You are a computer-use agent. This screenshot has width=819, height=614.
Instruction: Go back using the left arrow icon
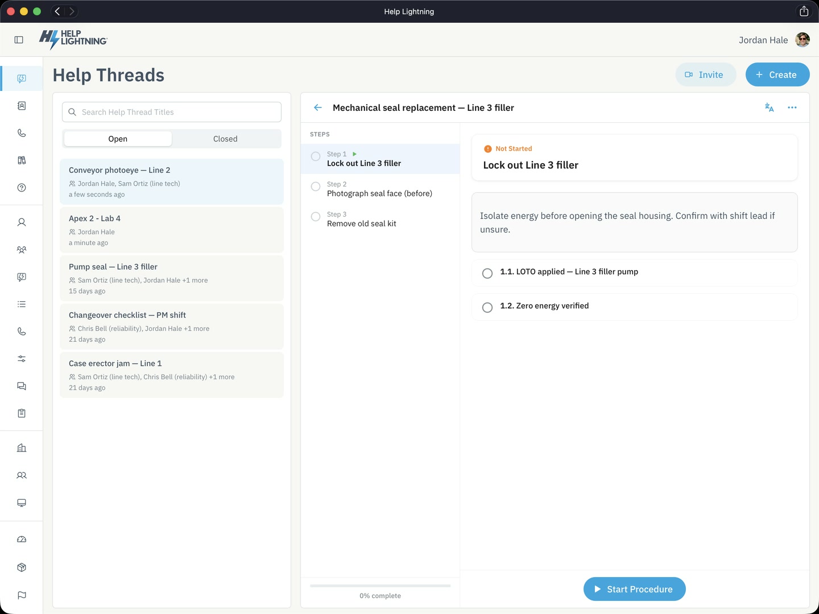click(318, 107)
